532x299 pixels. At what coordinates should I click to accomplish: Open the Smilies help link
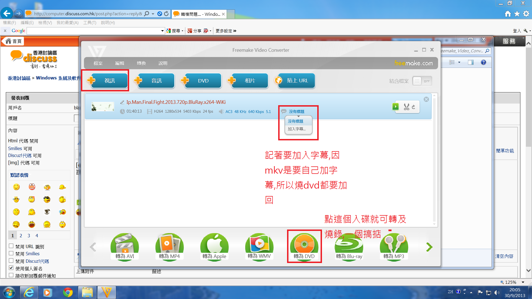(x=15, y=149)
